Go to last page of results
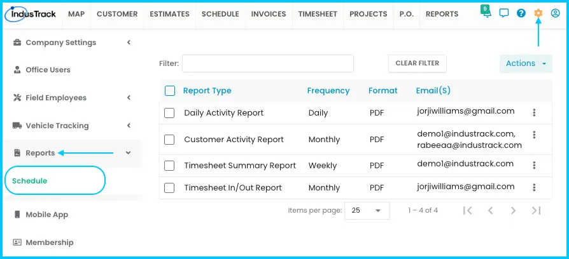The width and height of the screenshot is (569, 259). pos(537,211)
